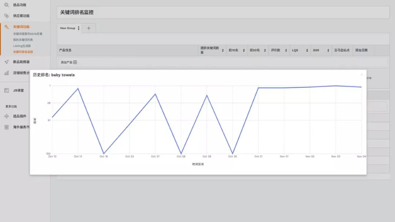This screenshot has height=222, width=395.
Task: Click the 店铺销售 bar chart icon
Action: pos(6,73)
